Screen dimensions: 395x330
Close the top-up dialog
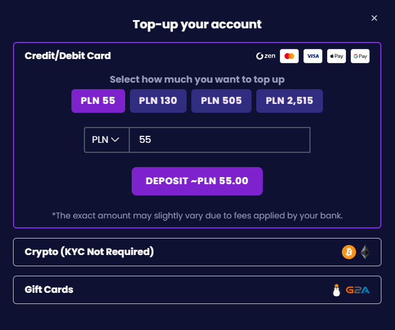(374, 18)
